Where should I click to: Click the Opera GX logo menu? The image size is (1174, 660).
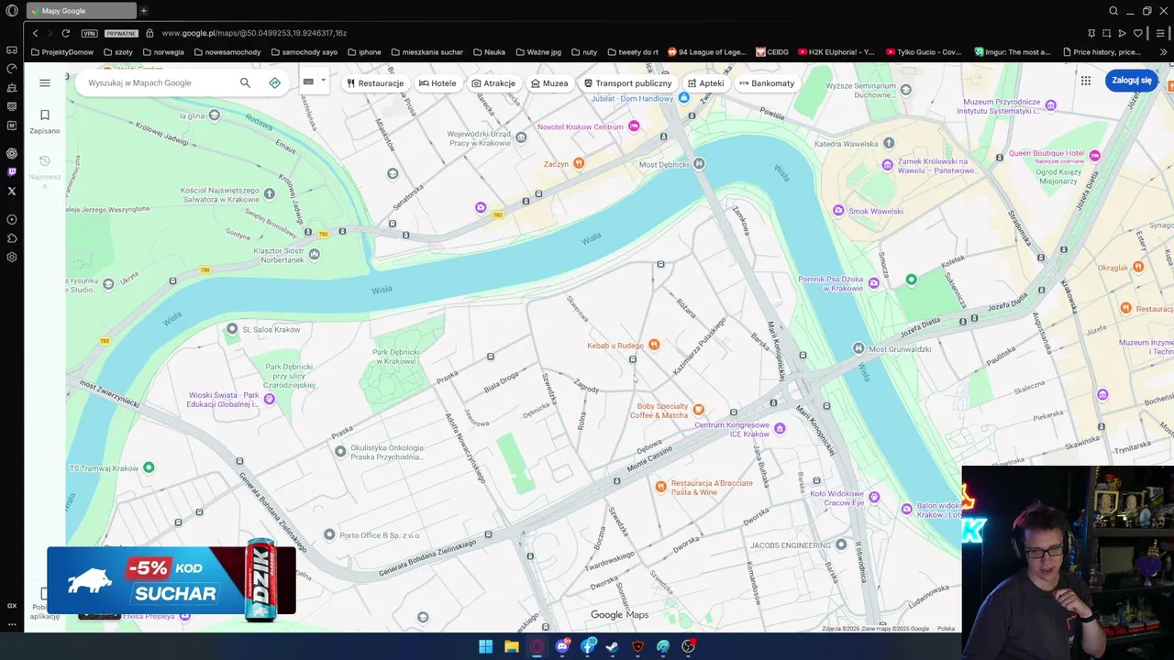12,11
